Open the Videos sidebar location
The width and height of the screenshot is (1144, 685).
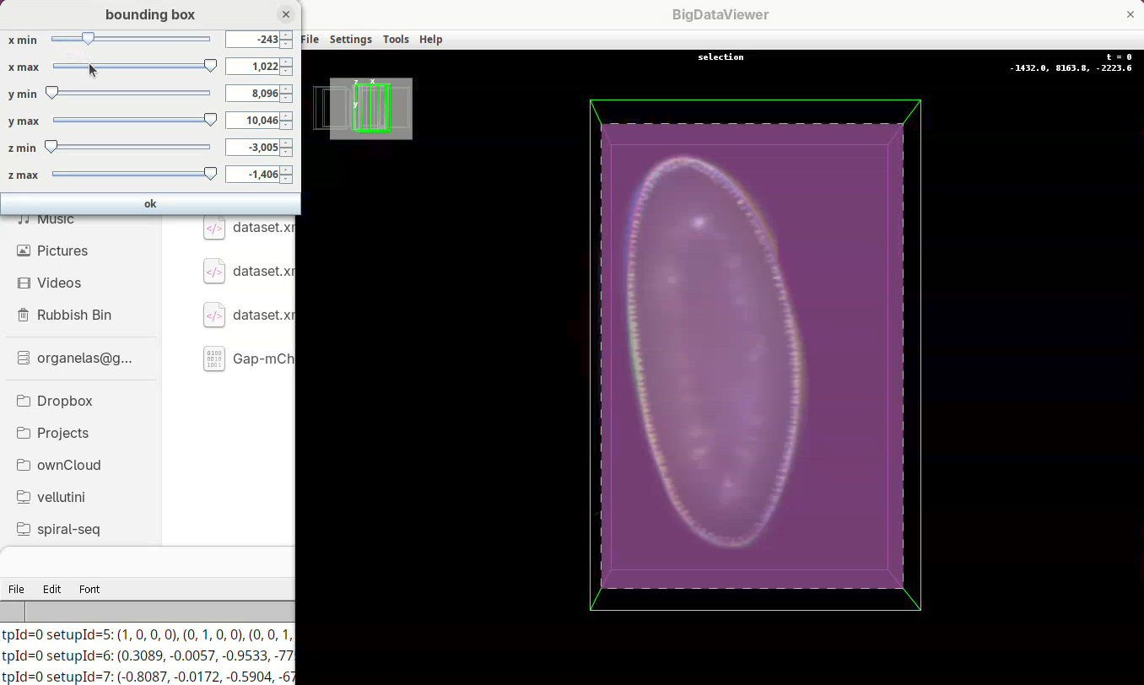[58, 283]
